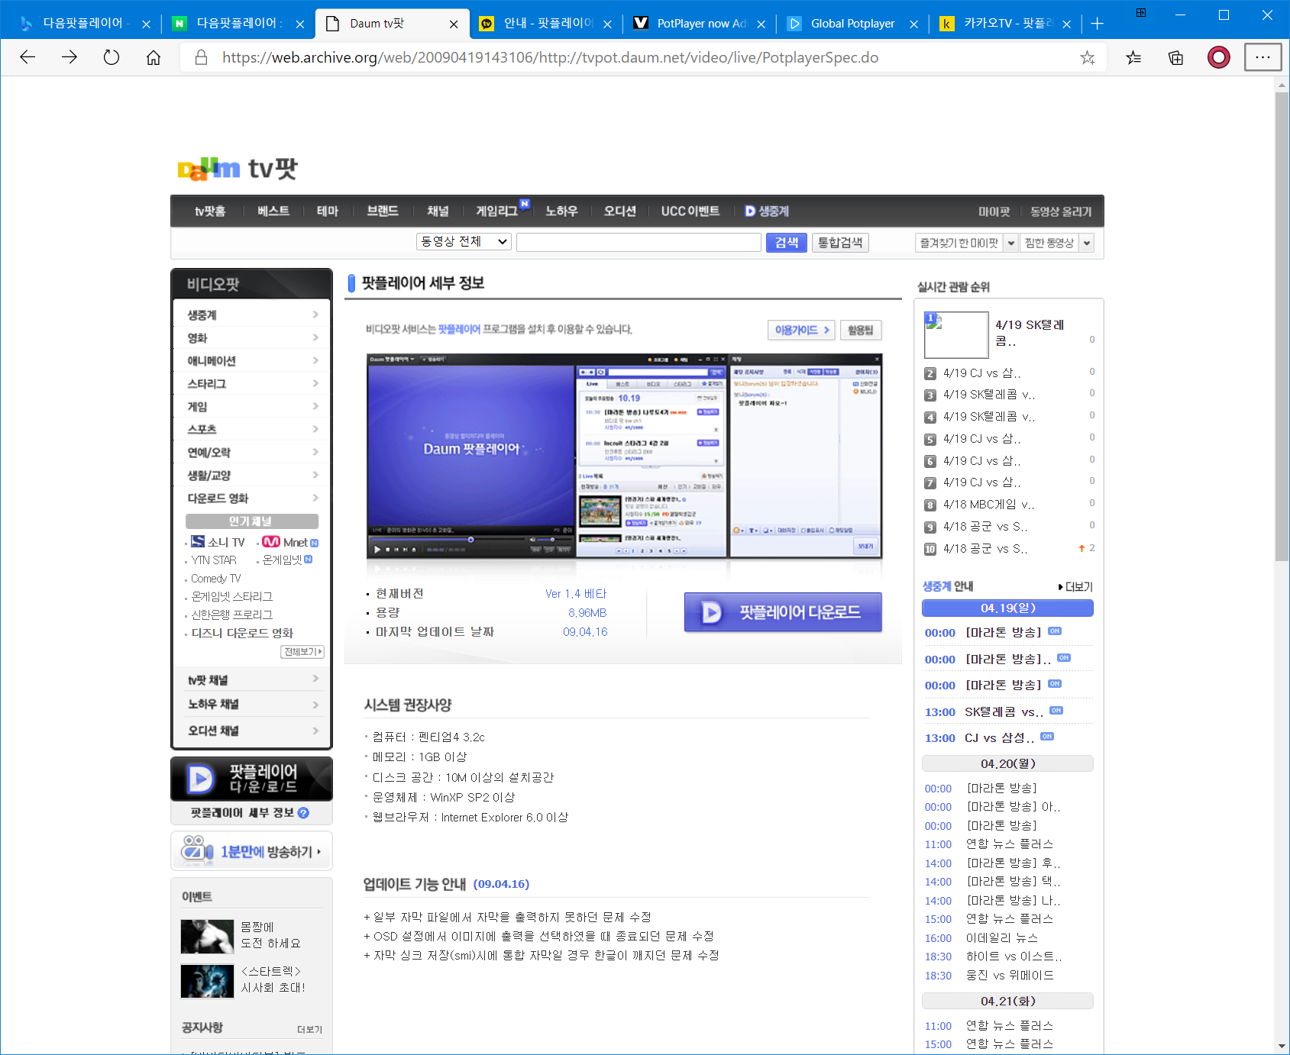Click the page vertical scrollbar thumb

point(1282,327)
